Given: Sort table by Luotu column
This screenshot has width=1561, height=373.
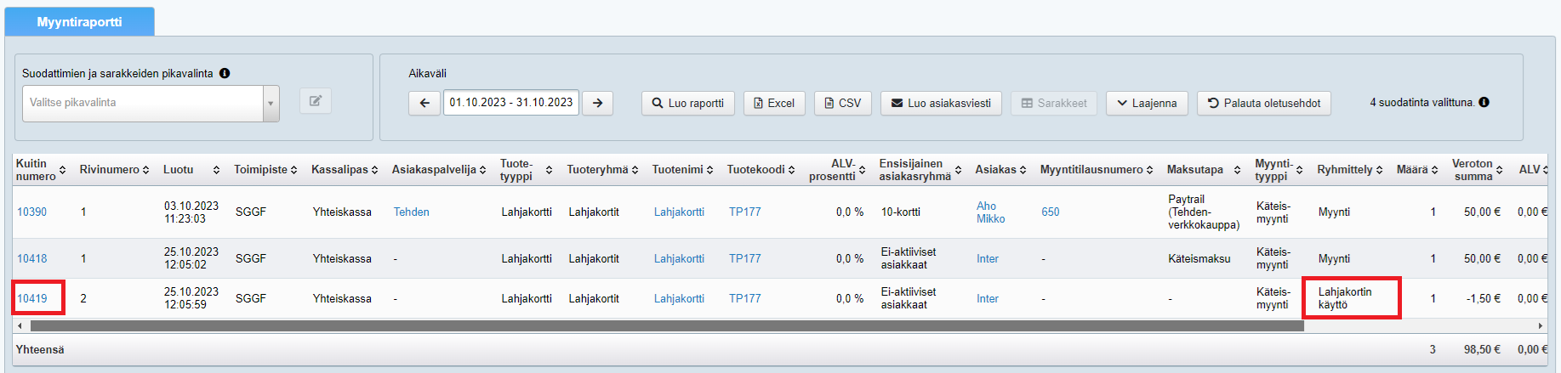Looking at the screenshot, I should pyautogui.click(x=216, y=170).
